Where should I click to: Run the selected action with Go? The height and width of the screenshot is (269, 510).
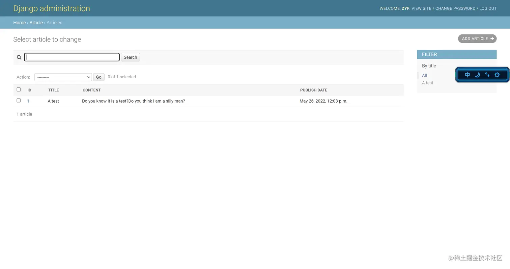pos(98,77)
